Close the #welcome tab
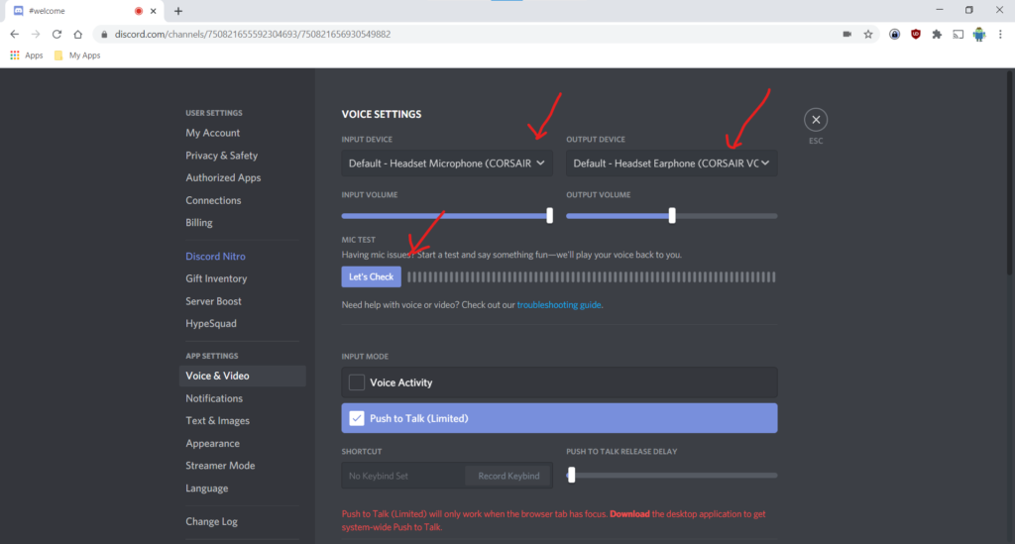 [154, 11]
